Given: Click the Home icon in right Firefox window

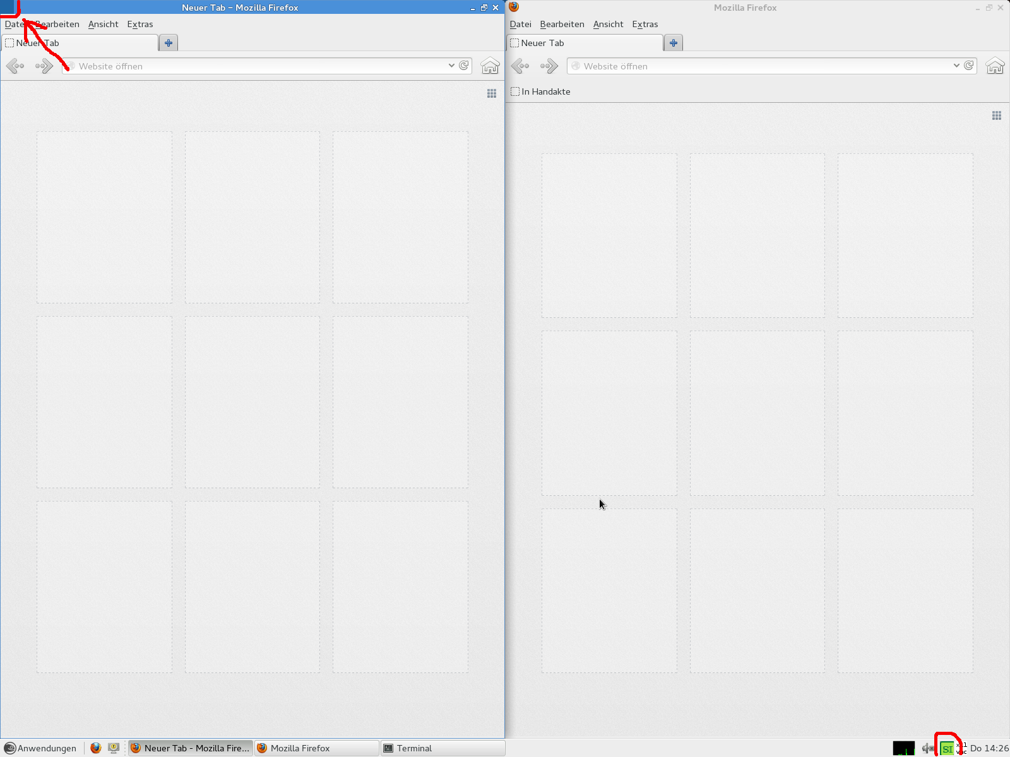Looking at the screenshot, I should coord(995,66).
